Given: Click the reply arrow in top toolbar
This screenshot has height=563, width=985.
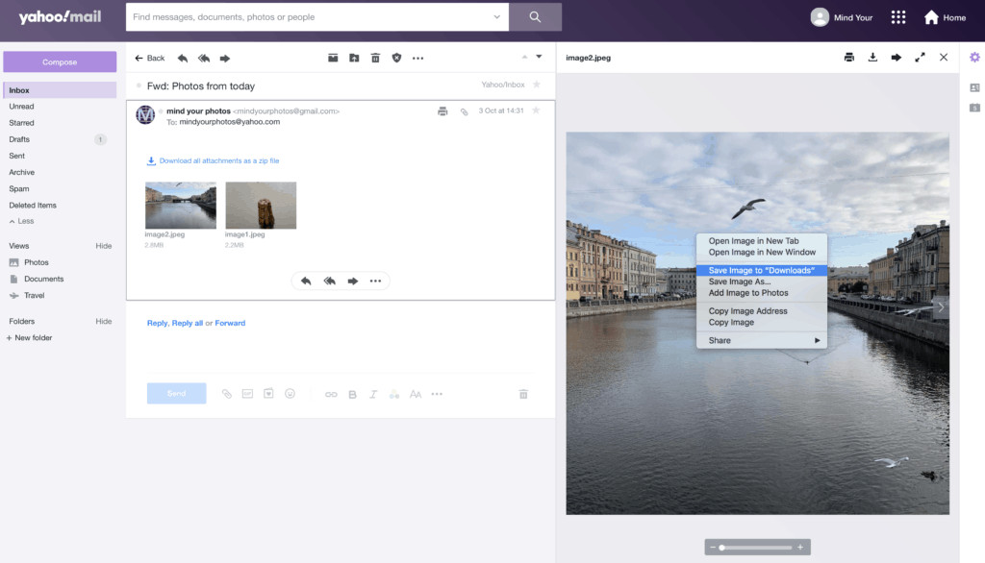Looking at the screenshot, I should tap(182, 59).
